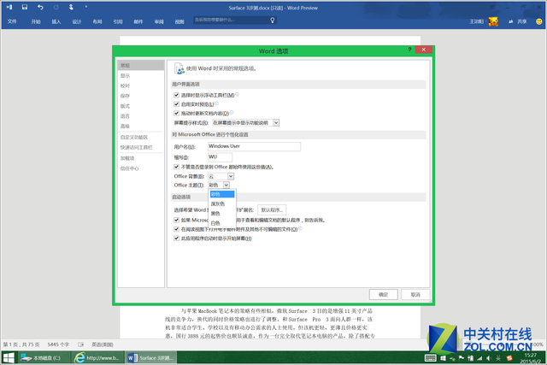Click the OK (确定) button in Word Options
The height and width of the screenshot is (365, 547).
tap(384, 295)
